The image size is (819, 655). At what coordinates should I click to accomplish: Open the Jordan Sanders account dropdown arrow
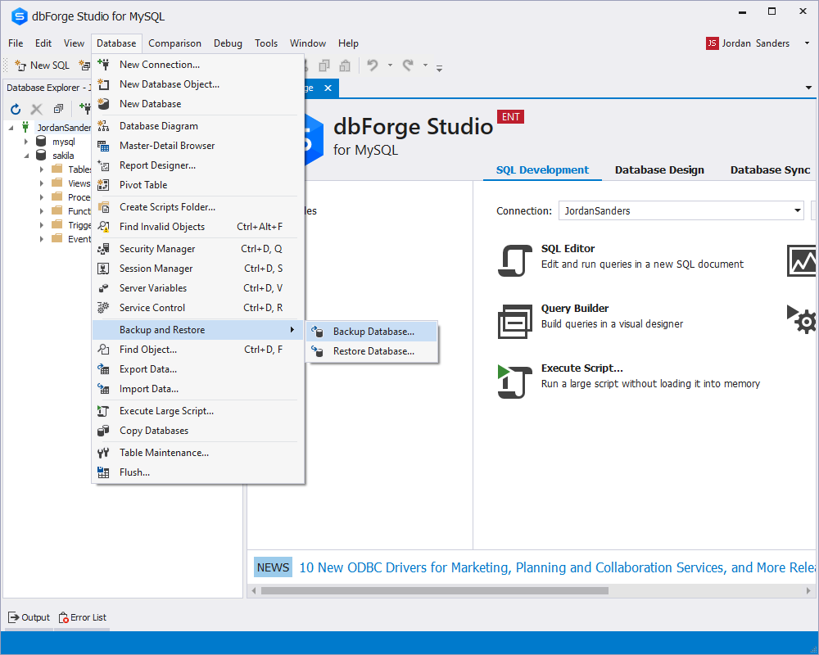tap(807, 43)
